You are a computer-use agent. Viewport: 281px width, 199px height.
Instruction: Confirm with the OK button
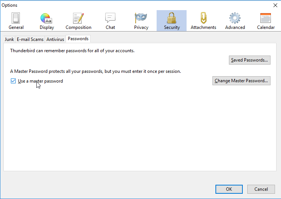point(229,189)
